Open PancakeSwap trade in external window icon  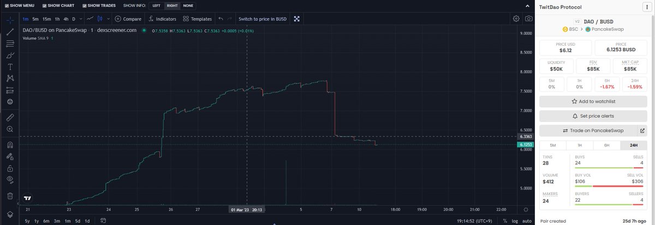(642, 131)
